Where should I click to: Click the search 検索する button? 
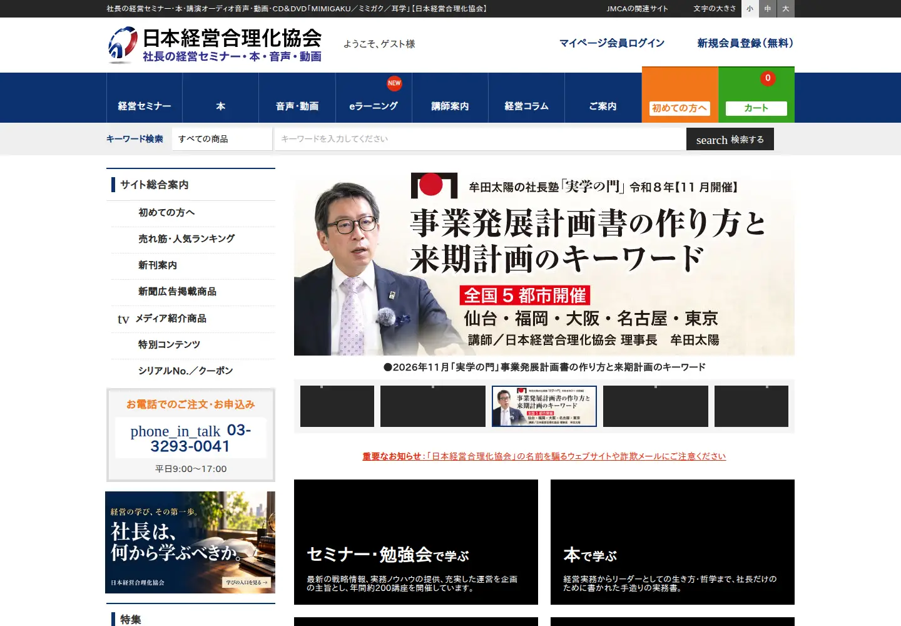[730, 139]
